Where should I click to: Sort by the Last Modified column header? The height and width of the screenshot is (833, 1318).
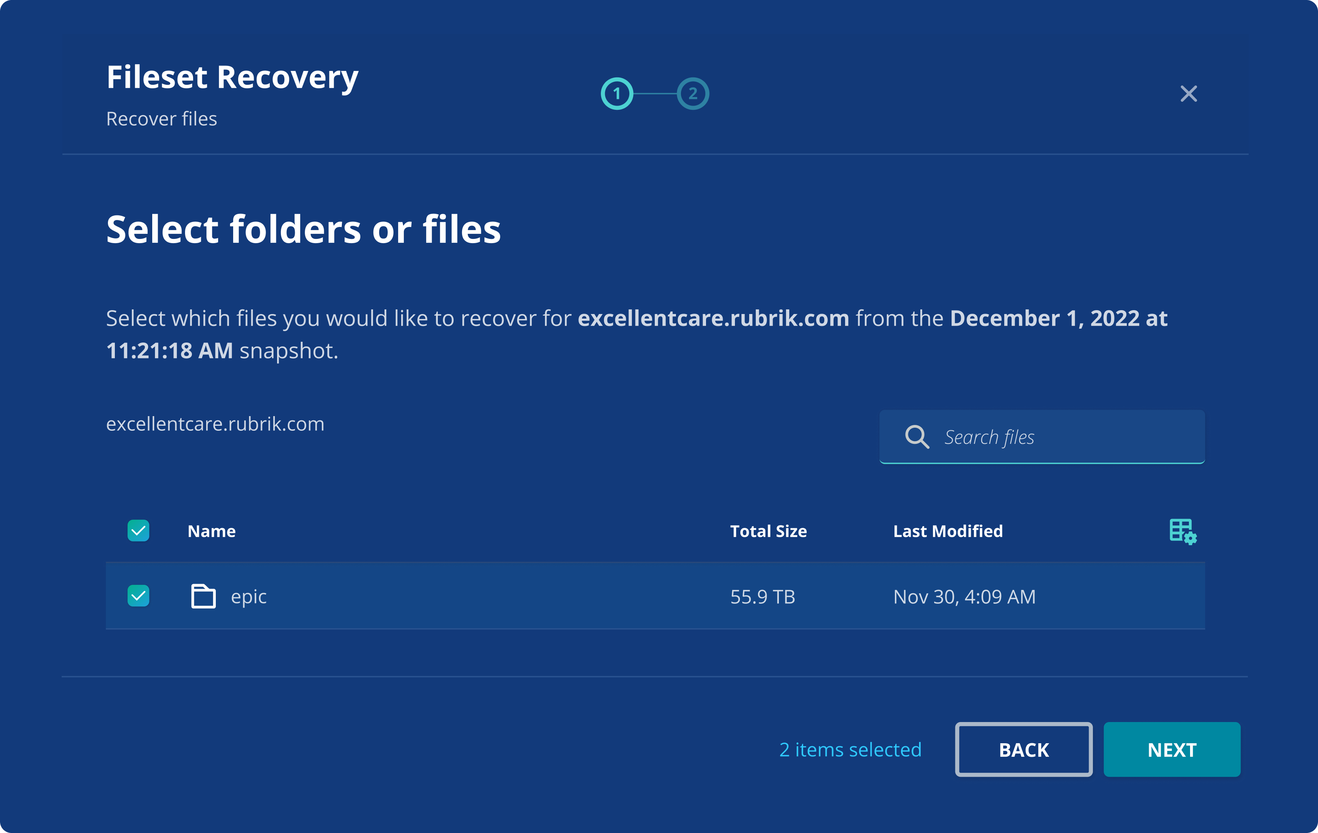948,531
